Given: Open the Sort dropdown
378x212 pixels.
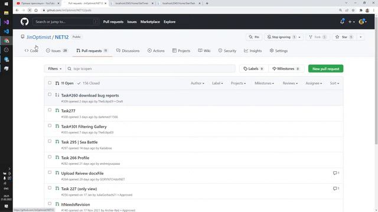Looking at the screenshot, I should pyautogui.click(x=335, y=83).
